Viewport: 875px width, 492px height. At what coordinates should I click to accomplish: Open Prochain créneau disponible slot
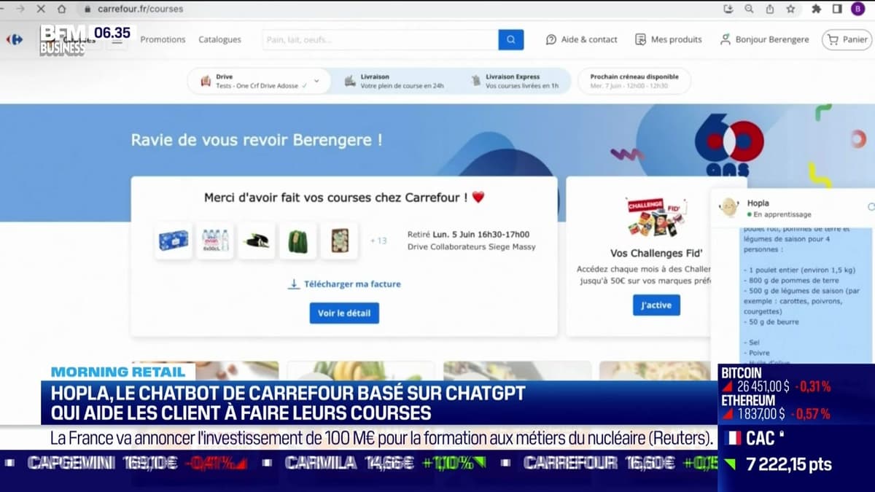point(634,81)
